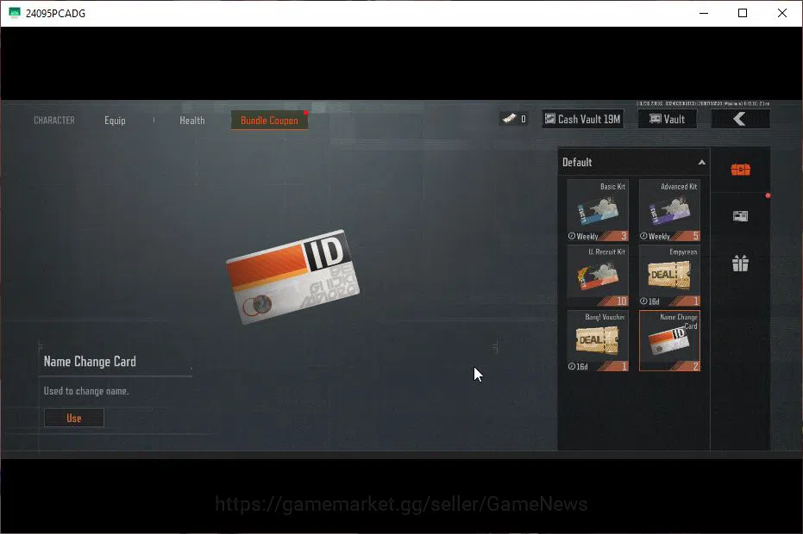This screenshot has height=534, width=803.
Task: Click the ticket currency counter icon
Action: coord(509,119)
